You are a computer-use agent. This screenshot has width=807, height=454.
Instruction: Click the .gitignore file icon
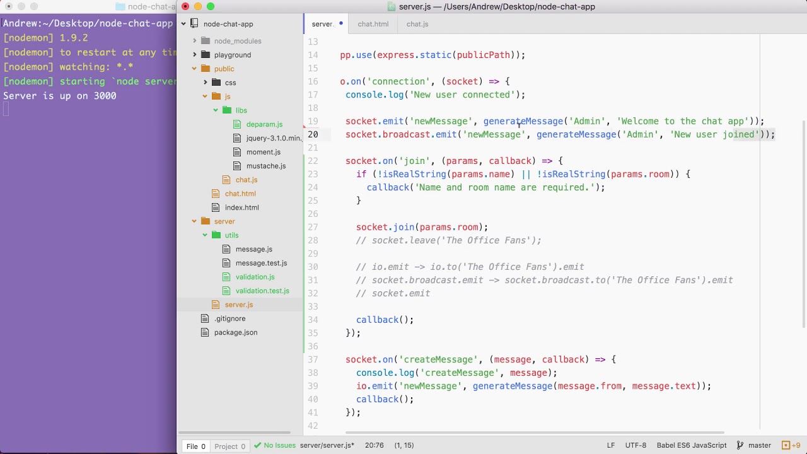(x=205, y=318)
